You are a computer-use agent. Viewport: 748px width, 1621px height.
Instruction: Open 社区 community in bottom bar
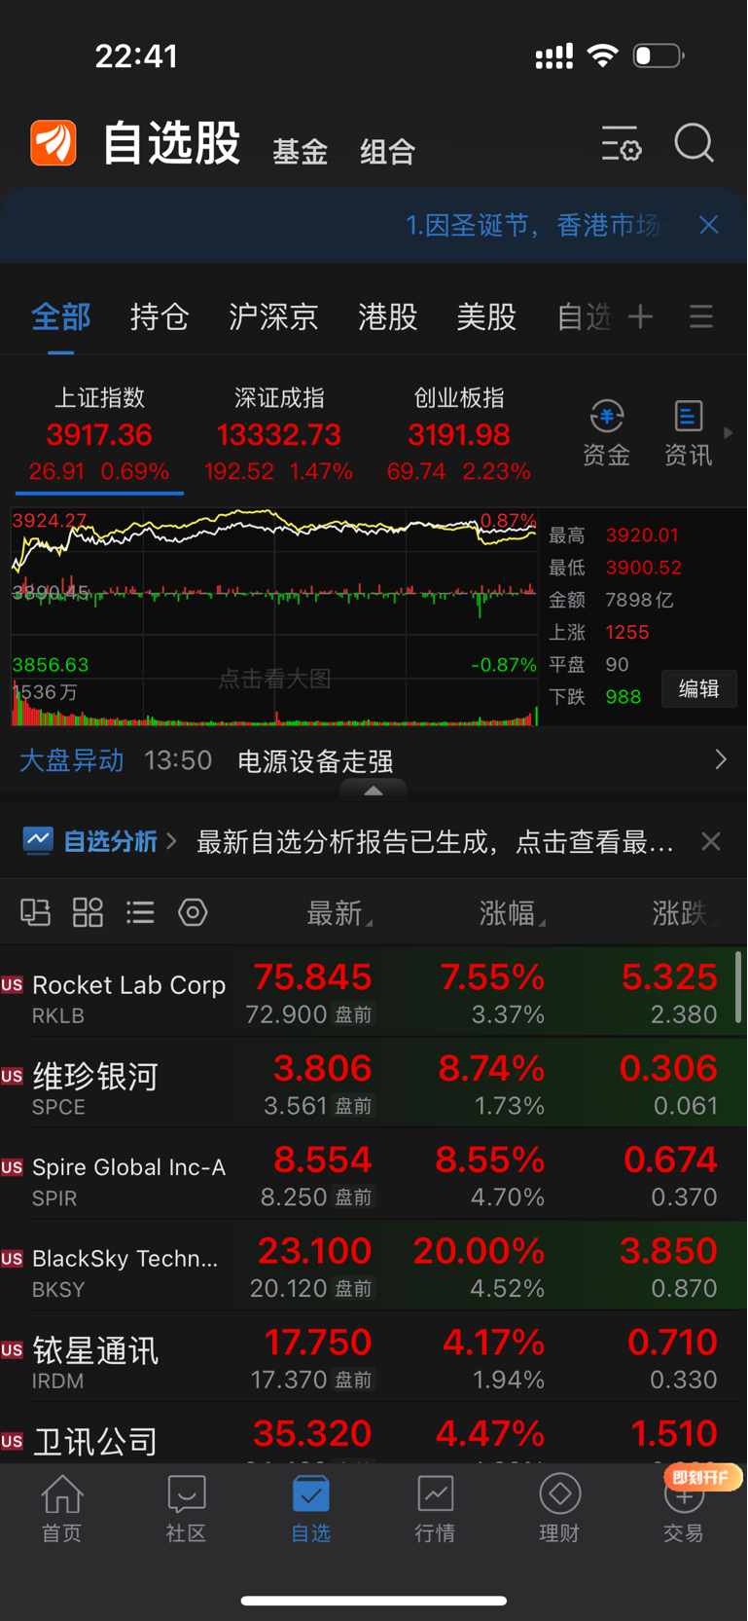[x=187, y=1508]
